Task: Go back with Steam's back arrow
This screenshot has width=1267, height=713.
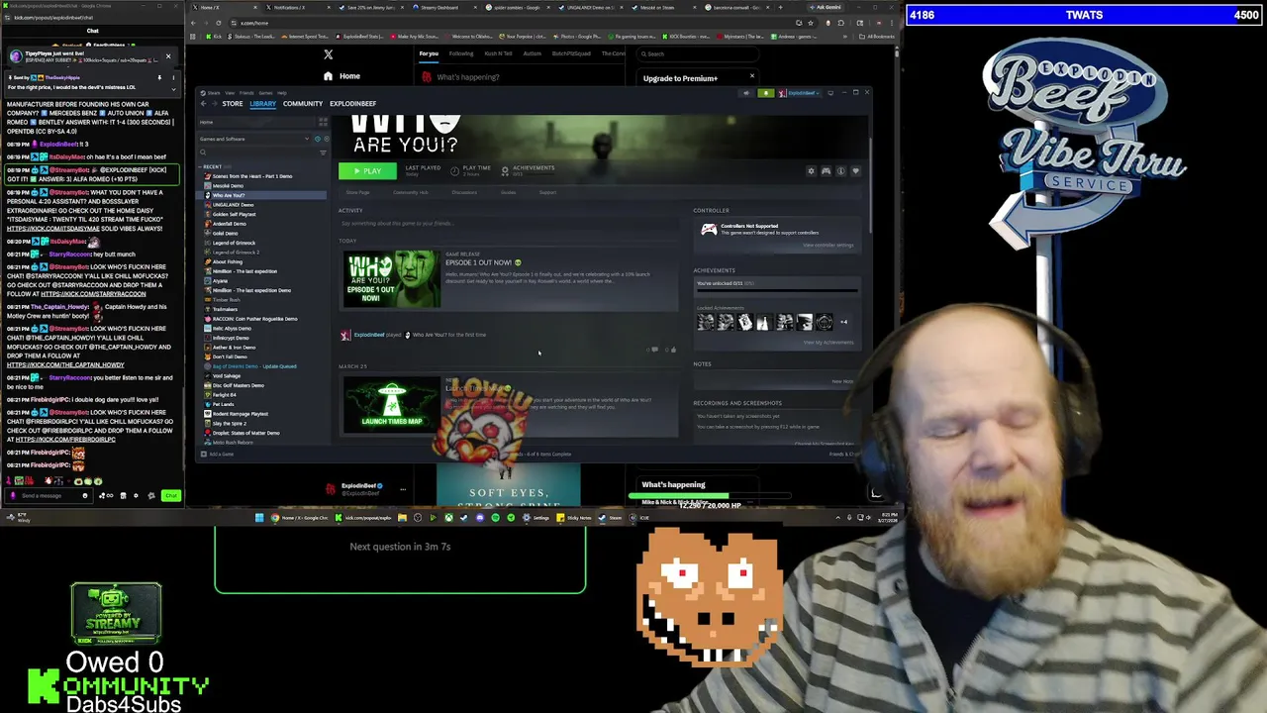Action: (x=204, y=104)
